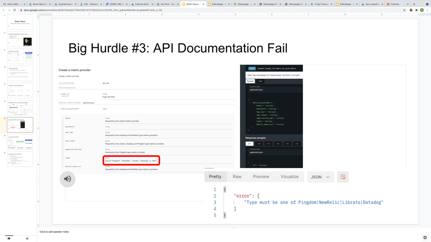This screenshot has height=242, width=431.
Task: Switch to 7-Day Forecast browser tab
Action: tap(321, 4)
